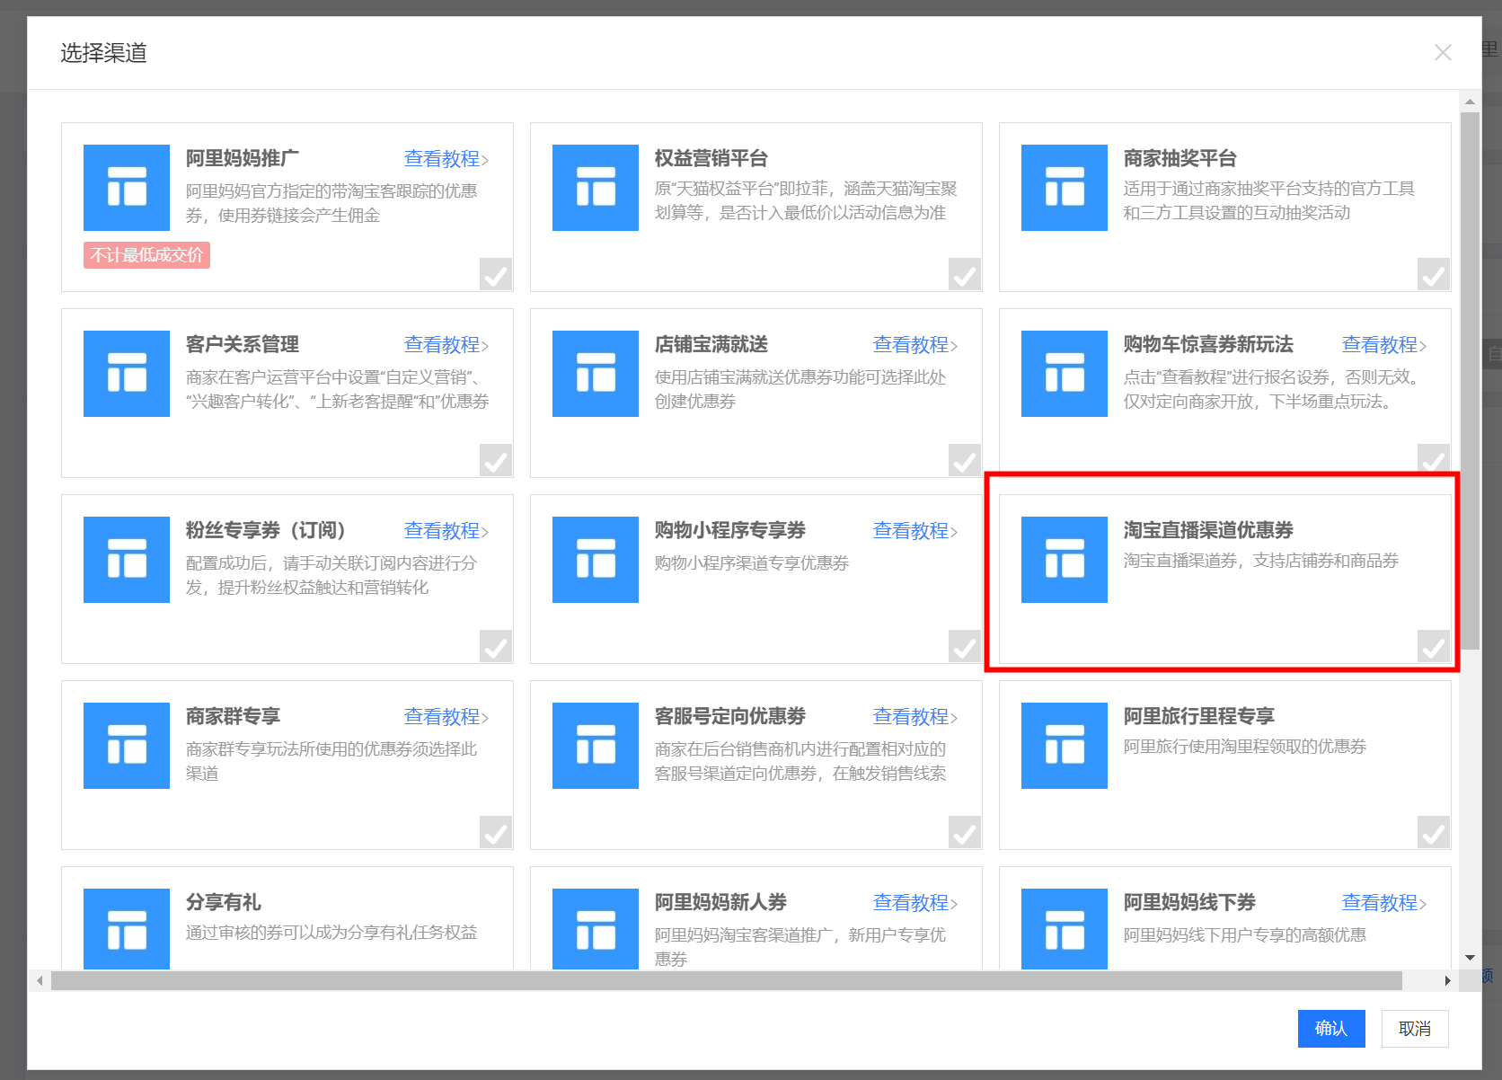Viewport: 1502px width, 1080px height.
Task: Click the 阿里妈妈线下券 channel icon
Action: pos(1065,929)
